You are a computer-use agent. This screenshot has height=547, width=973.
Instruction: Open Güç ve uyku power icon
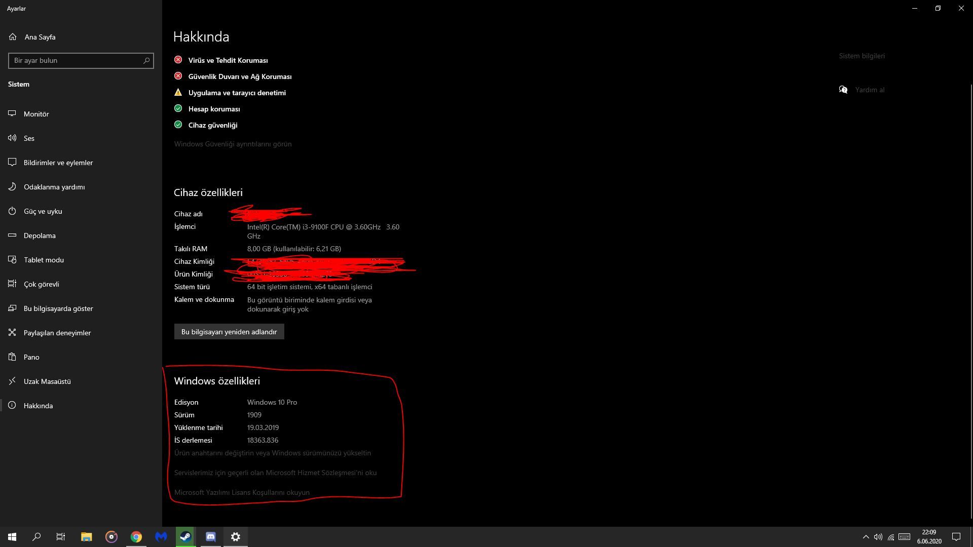coord(12,211)
